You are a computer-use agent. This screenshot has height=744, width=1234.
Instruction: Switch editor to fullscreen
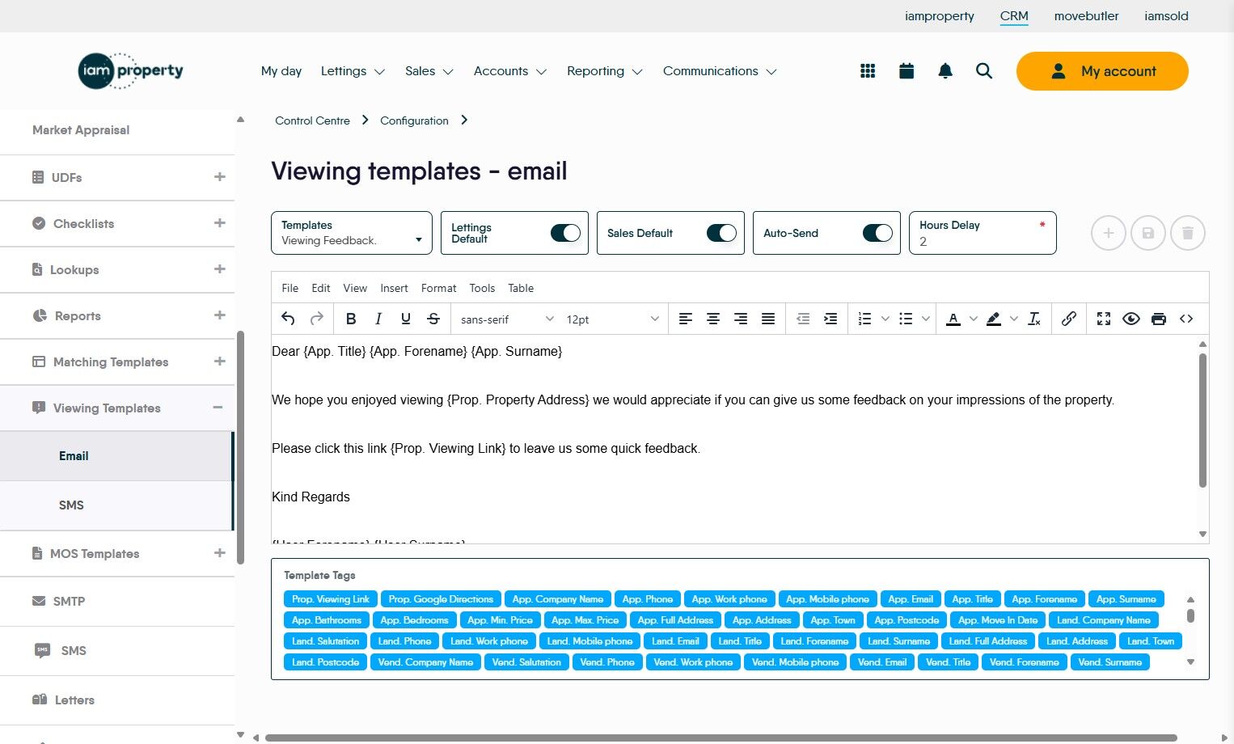(1104, 319)
